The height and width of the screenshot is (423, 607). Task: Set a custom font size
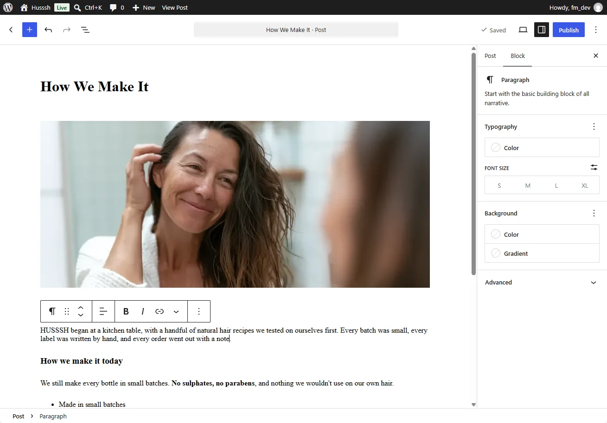(594, 168)
